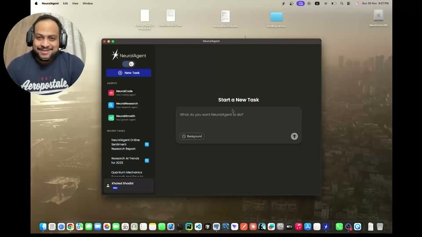
Task: Open the pgAdmin elephant icon in dock
Action: pyautogui.click(x=216, y=226)
